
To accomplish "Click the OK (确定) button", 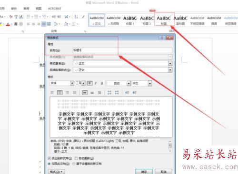I will (x=144, y=172).
